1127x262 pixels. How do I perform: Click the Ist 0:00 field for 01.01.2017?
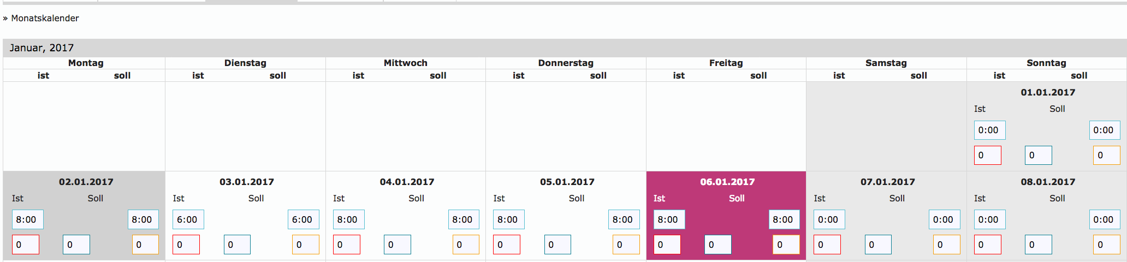989,130
